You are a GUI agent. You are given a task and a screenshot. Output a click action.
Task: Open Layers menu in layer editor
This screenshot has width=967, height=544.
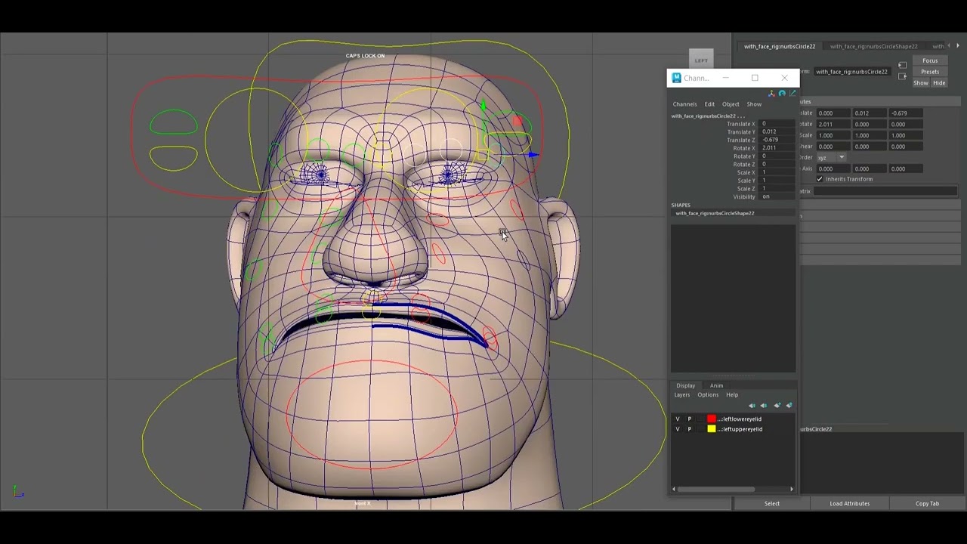pos(682,395)
